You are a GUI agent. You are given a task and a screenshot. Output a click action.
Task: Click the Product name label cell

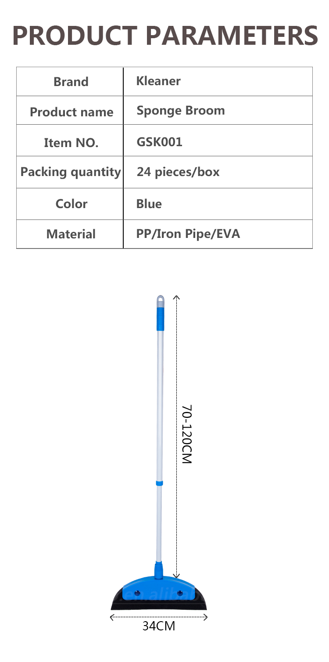pyautogui.click(x=71, y=112)
